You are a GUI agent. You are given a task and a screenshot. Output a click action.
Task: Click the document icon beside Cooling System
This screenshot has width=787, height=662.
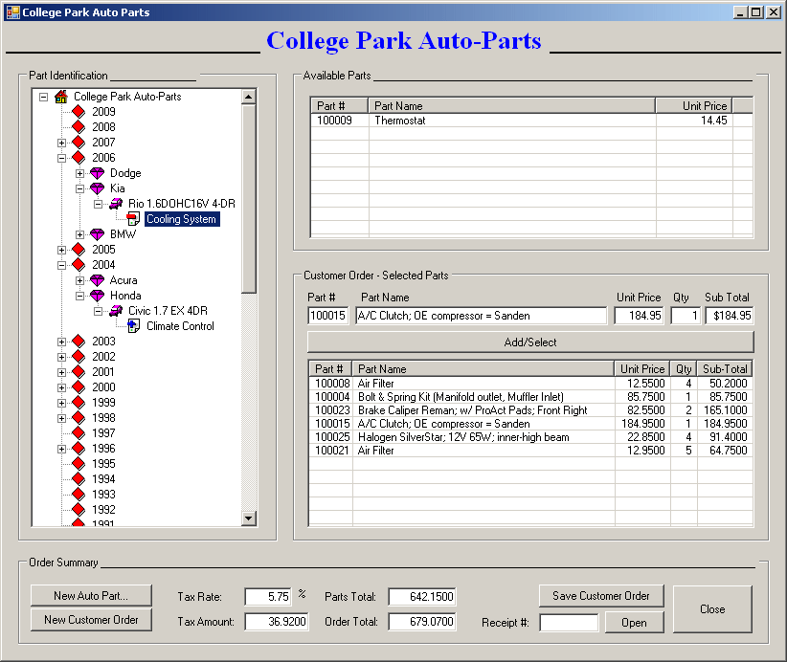[133, 219]
